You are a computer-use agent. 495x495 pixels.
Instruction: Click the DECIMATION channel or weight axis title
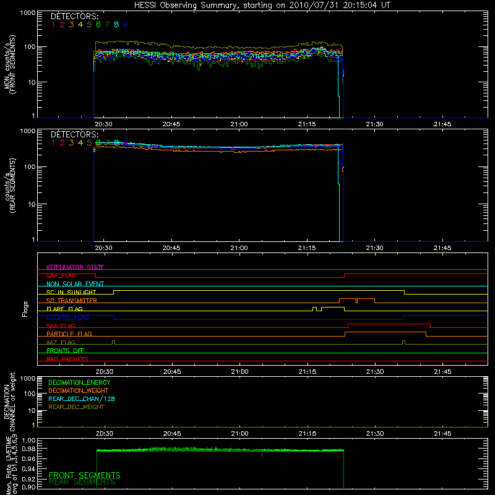pyautogui.click(x=9, y=402)
